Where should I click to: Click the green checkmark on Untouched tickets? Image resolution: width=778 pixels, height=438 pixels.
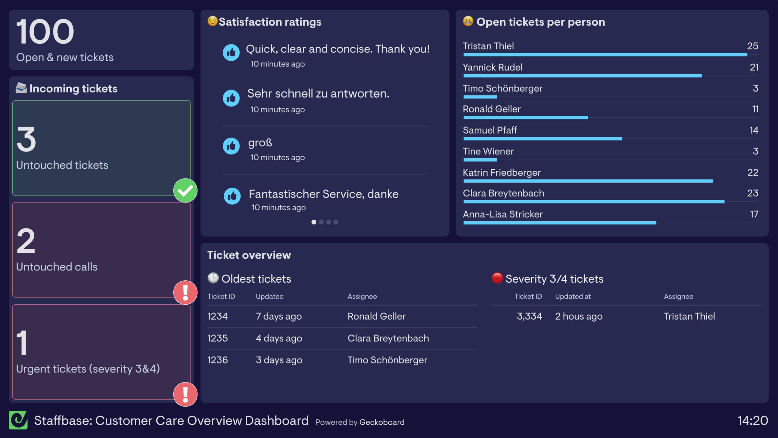point(185,191)
